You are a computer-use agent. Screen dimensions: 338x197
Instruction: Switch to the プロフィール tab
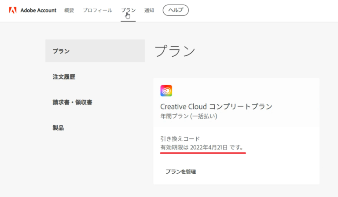pyautogui.click(x=97, y=10)
